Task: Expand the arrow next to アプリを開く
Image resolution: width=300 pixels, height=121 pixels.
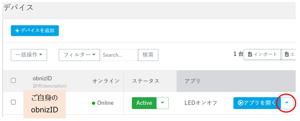Action: (287, 103)
